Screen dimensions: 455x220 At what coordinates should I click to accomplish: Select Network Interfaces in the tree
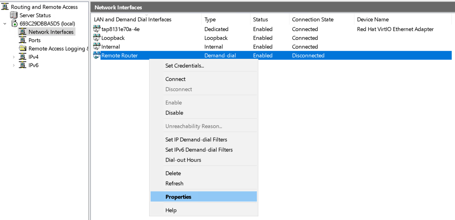[51, 32]
